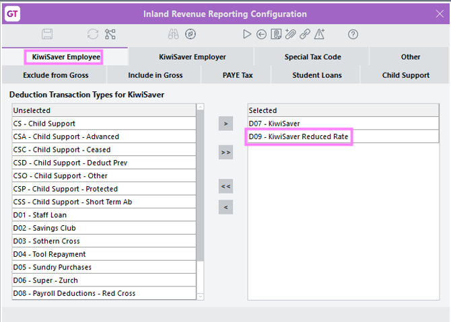This screenshot has height=322, width=451.
Task: Click the save disk icon
Action: tap(47, 34)
